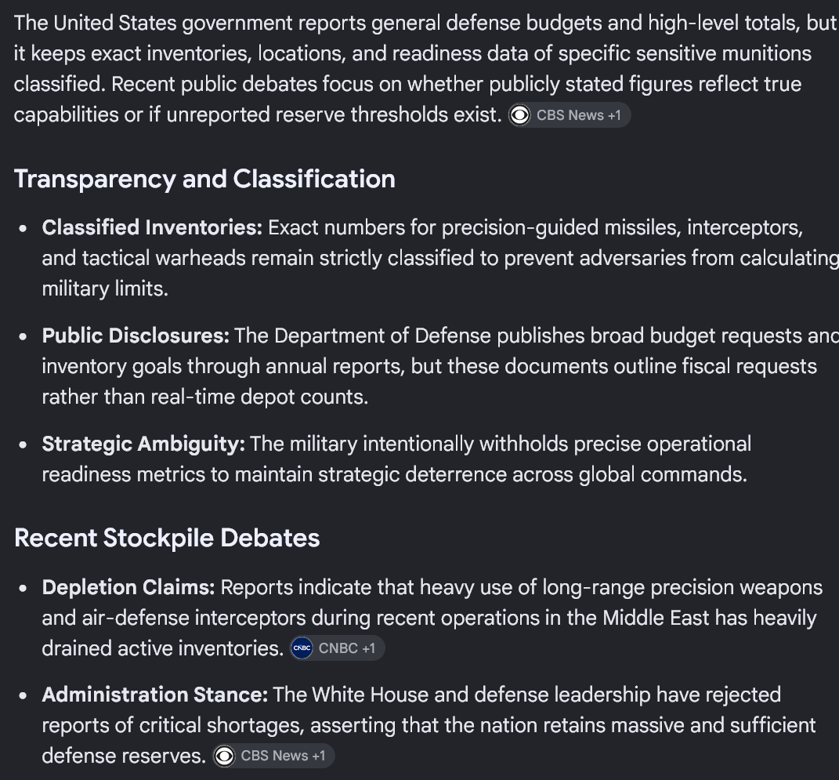Click the bullet point before Depletion Claims

[23, 589]
